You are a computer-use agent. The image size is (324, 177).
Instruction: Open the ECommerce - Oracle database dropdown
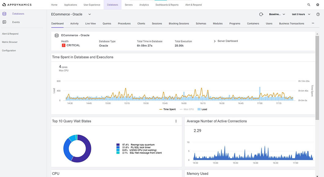90,14
